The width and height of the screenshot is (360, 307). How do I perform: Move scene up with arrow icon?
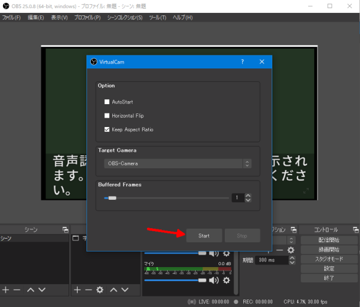(x=30, y=290)
